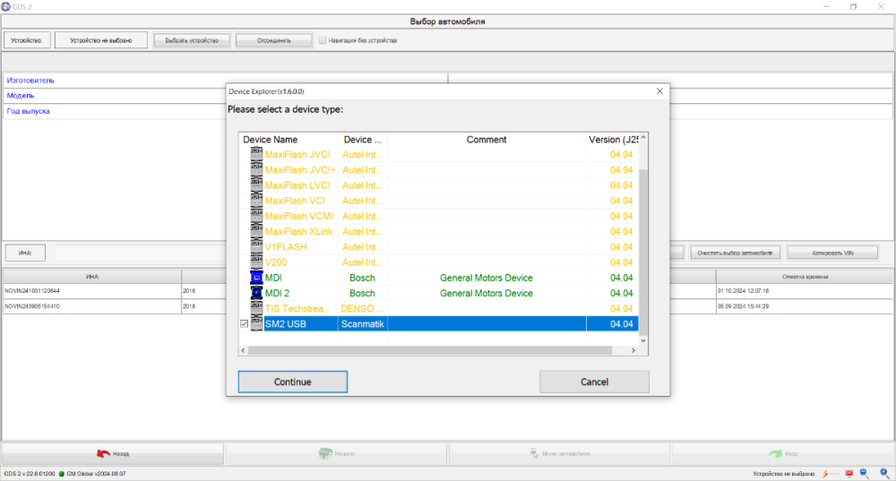
Task: Enable 'Навигация без устройства' checkbox
Action: point(323,40)
